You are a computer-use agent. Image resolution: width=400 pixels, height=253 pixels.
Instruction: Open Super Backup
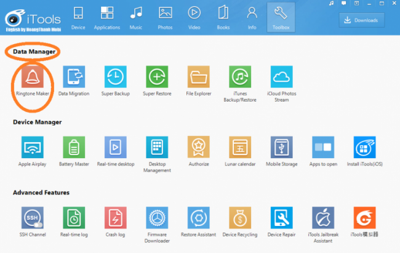(x=116, y=76)
